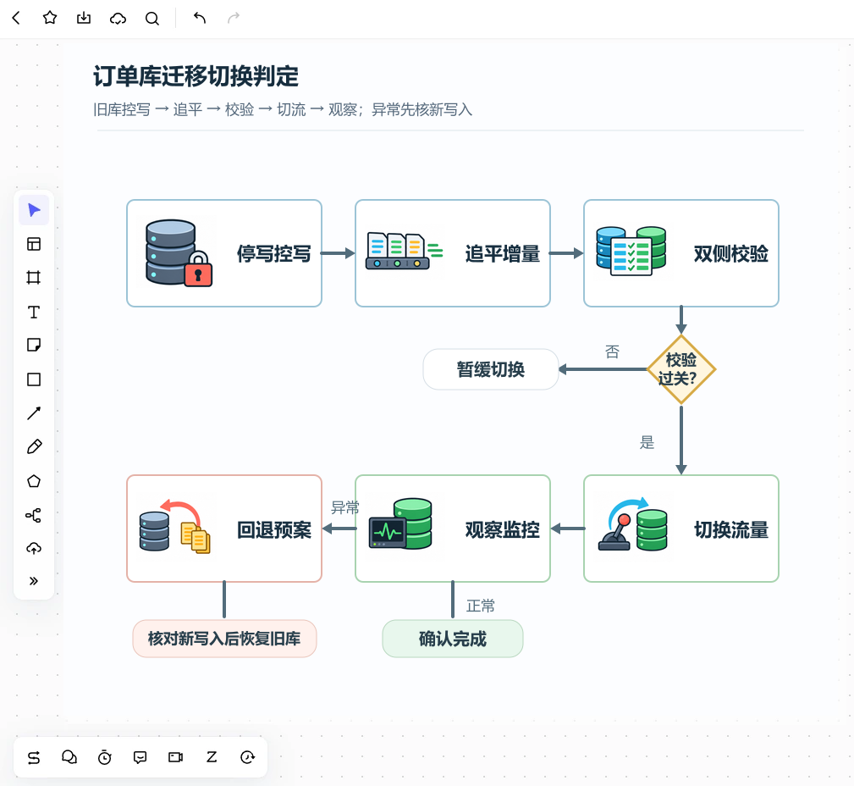The image size is (854, 786).
Task: Click the S-shaped flow path icon
Action: point(34,758)
